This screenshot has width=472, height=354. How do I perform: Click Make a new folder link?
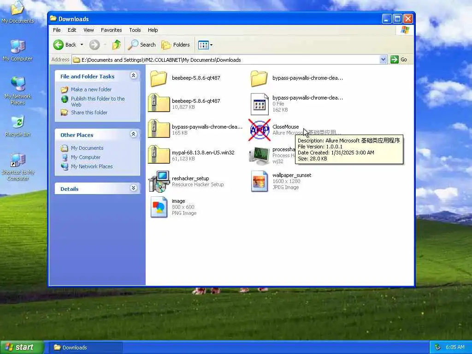[91, 89]
